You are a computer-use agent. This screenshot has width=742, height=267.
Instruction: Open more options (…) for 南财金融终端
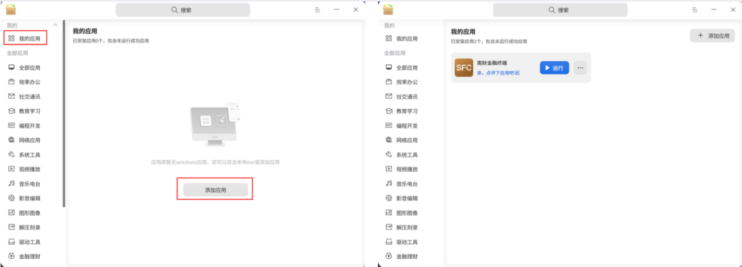click(x=580, y=68)
